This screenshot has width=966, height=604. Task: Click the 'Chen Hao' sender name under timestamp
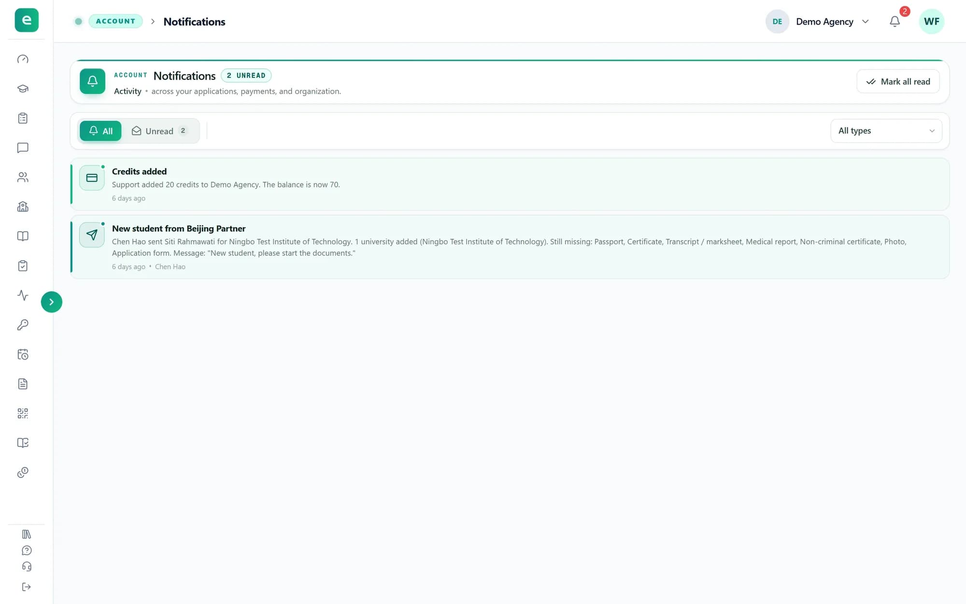pos(170,267)
